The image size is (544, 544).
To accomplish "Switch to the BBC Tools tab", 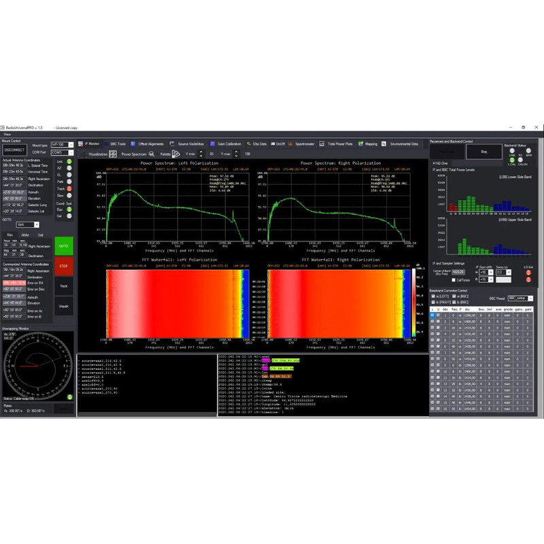I will 115,143.
